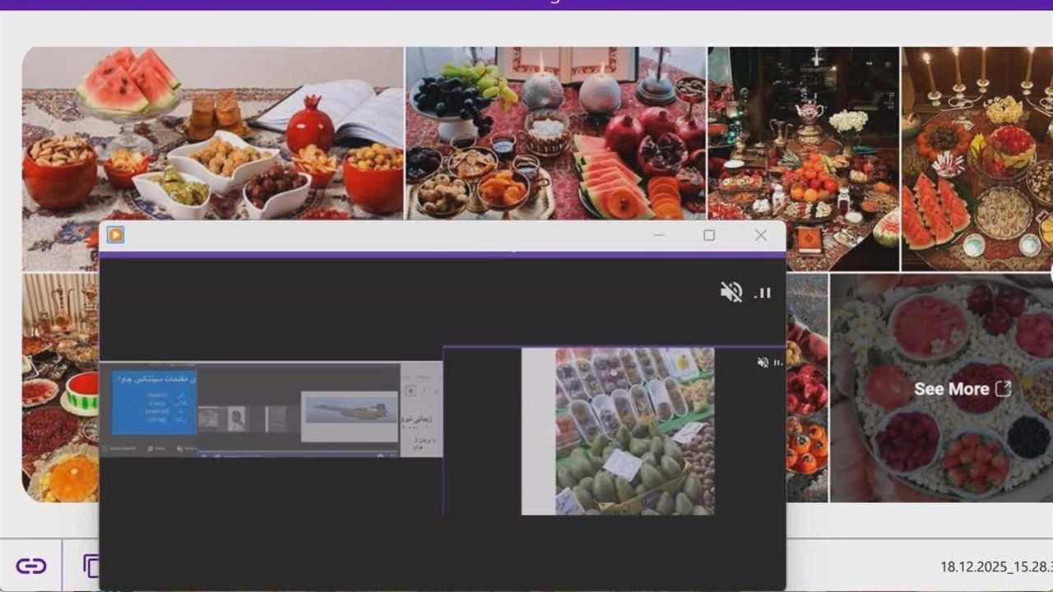The width and height of the screenshot is (1053, 592).
Task: Open the photo with two lit candles and pomegranates
Action: click(x=555, y=133)
